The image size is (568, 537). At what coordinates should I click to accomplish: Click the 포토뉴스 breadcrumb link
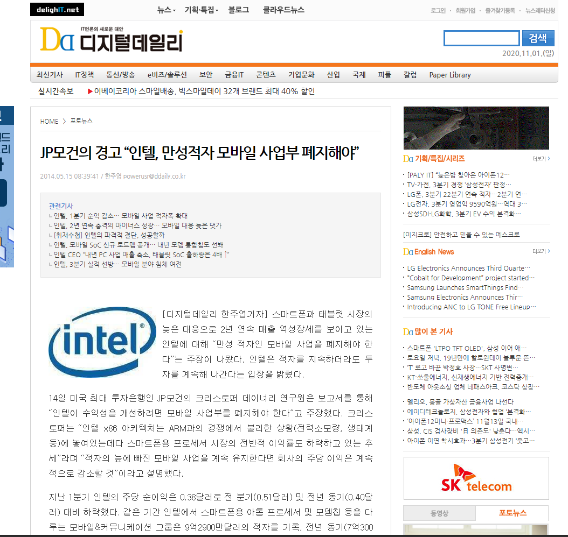[x=81, y=121]
